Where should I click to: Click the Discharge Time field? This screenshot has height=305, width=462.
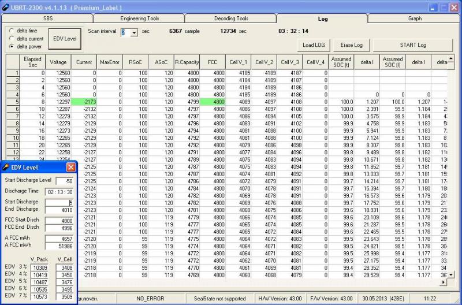(x=59, y=192)
